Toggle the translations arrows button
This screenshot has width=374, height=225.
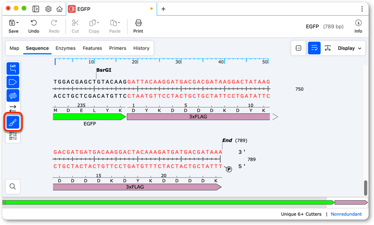(x=13, y=108)
